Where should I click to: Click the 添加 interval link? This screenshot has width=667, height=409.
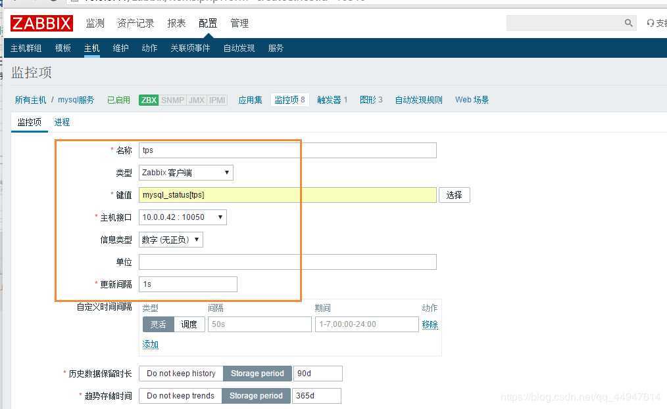pyautogui.click(x=150, y=345)
